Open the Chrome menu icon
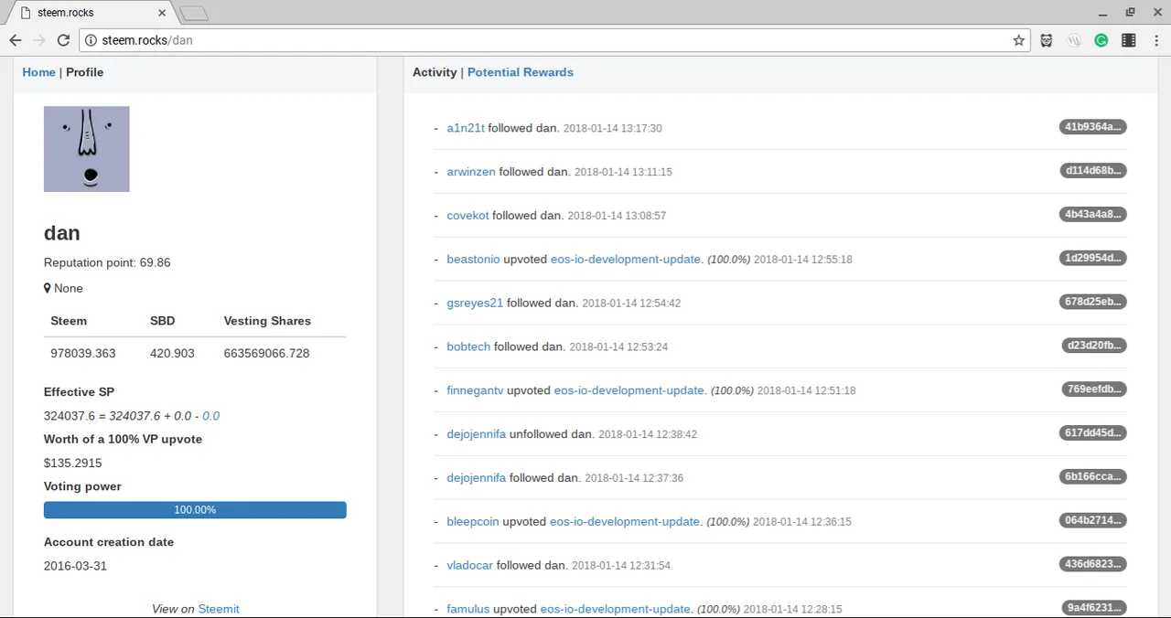This screenshot has width=1171, height=618. click(x=1155, y=40)
